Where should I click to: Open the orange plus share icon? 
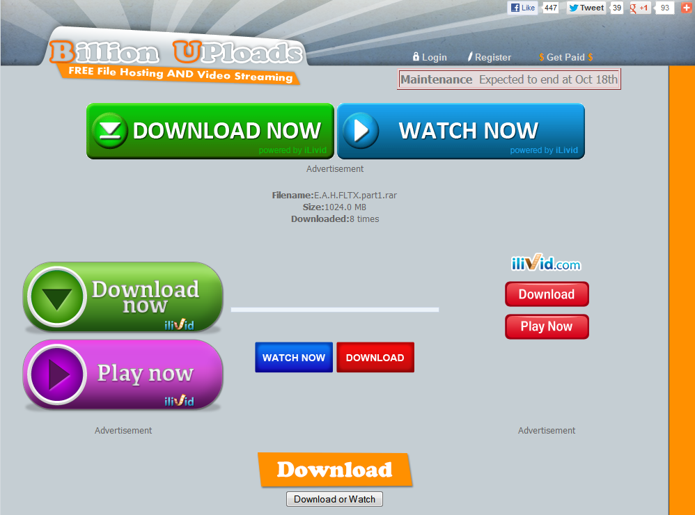686,8
